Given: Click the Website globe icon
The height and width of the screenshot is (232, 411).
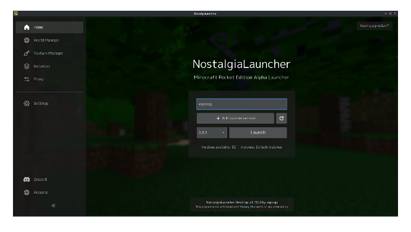Looking at the screenshot, I should coord(26,193).
